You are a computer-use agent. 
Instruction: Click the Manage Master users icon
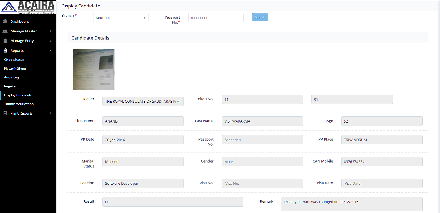(5, 31)
